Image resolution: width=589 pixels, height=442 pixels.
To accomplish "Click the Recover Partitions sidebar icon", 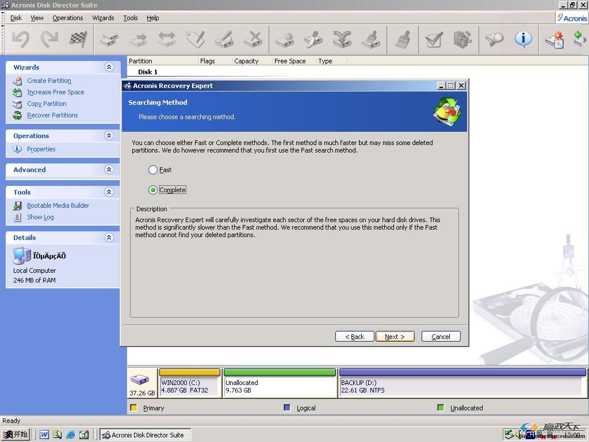I will 17,115.
